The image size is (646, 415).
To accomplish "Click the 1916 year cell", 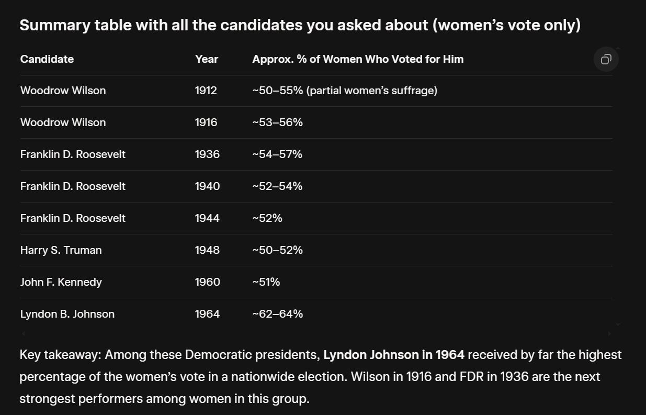I will [x=206, y=122].
